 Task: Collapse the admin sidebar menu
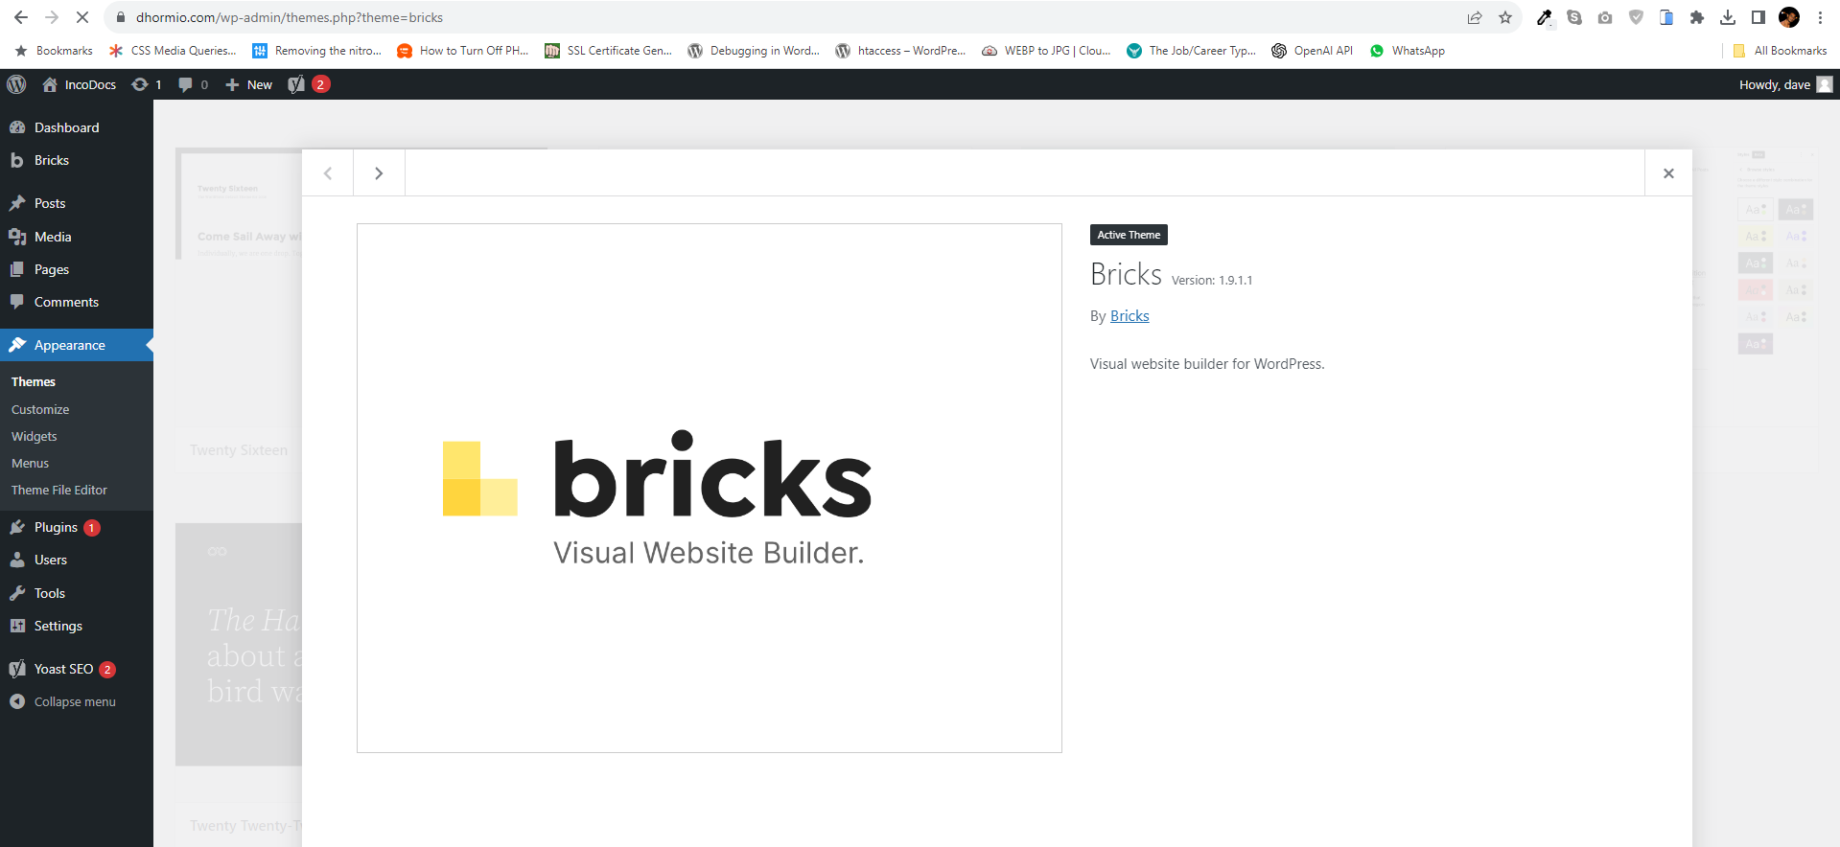75,701
